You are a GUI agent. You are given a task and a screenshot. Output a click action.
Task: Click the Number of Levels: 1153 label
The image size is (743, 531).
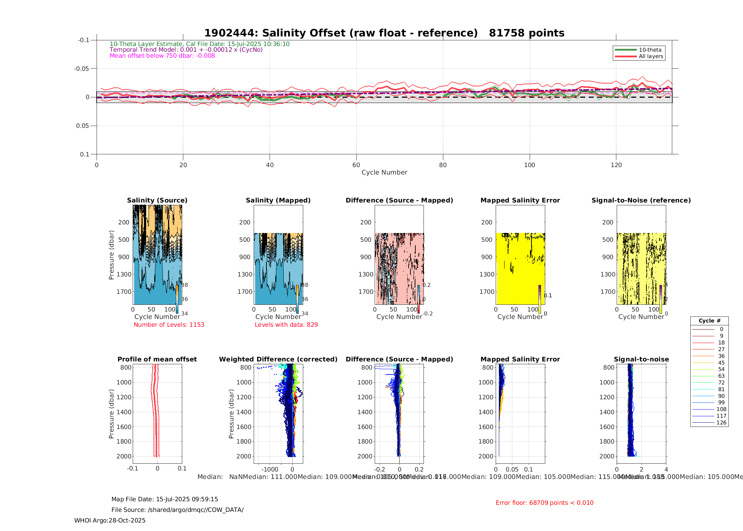click(169, 325)
